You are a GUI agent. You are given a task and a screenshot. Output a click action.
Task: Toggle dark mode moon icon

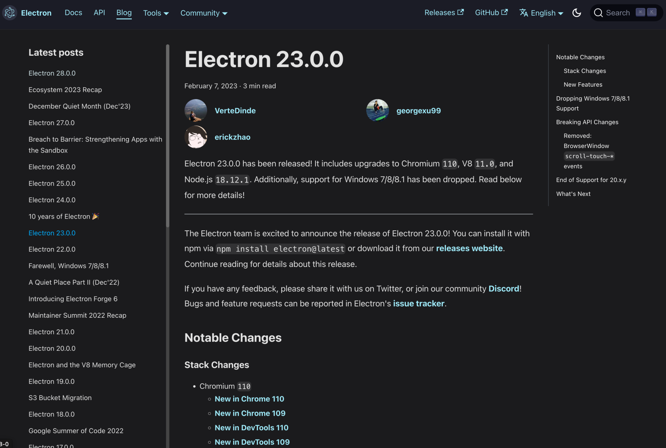click(576, 13)
